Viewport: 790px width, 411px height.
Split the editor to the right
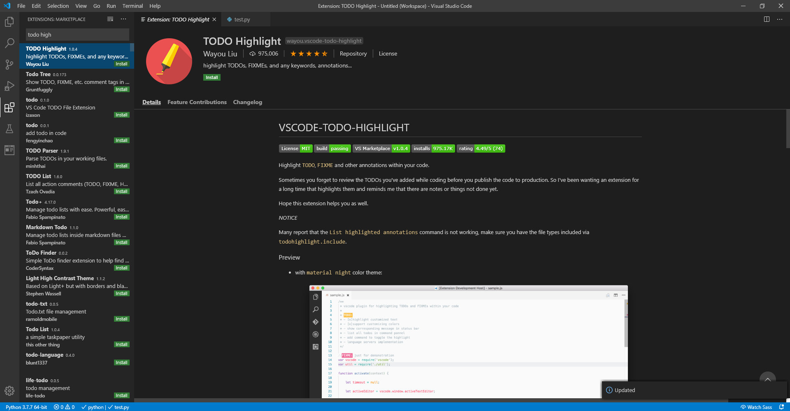767,19
